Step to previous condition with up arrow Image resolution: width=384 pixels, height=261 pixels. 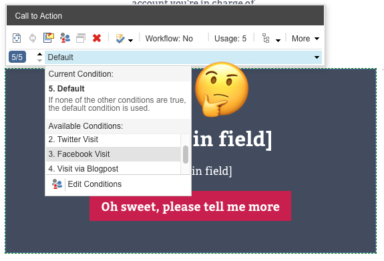click(39, 54)
